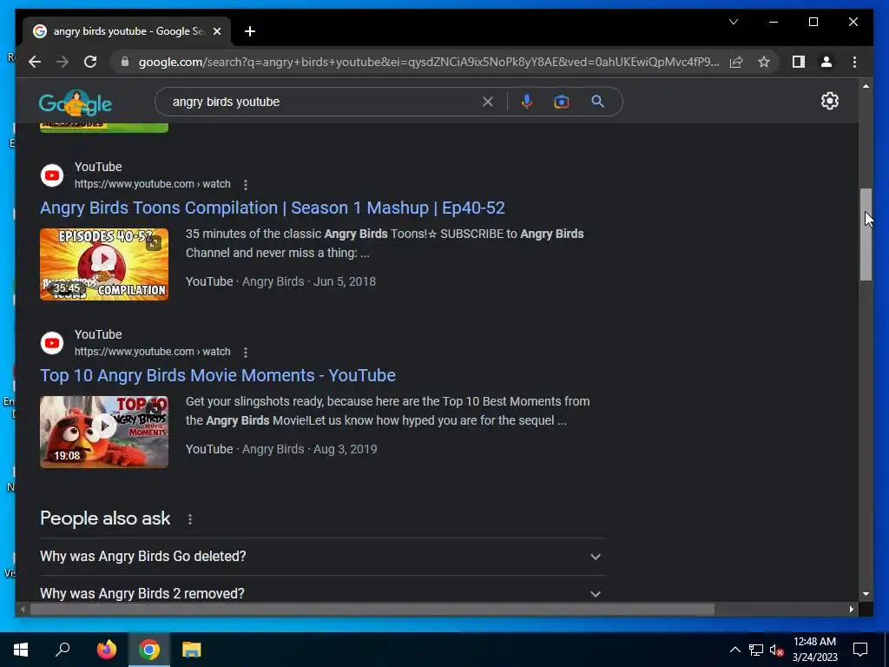Open a new browser tab

click(250, 31)
